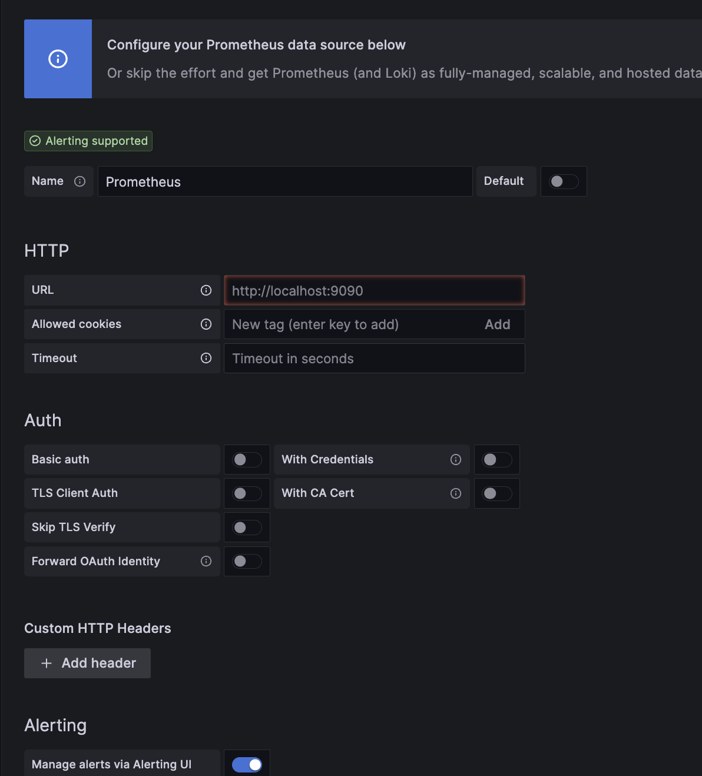Click the Manage alerts via Alerting UI label

(x=112, y=764)
